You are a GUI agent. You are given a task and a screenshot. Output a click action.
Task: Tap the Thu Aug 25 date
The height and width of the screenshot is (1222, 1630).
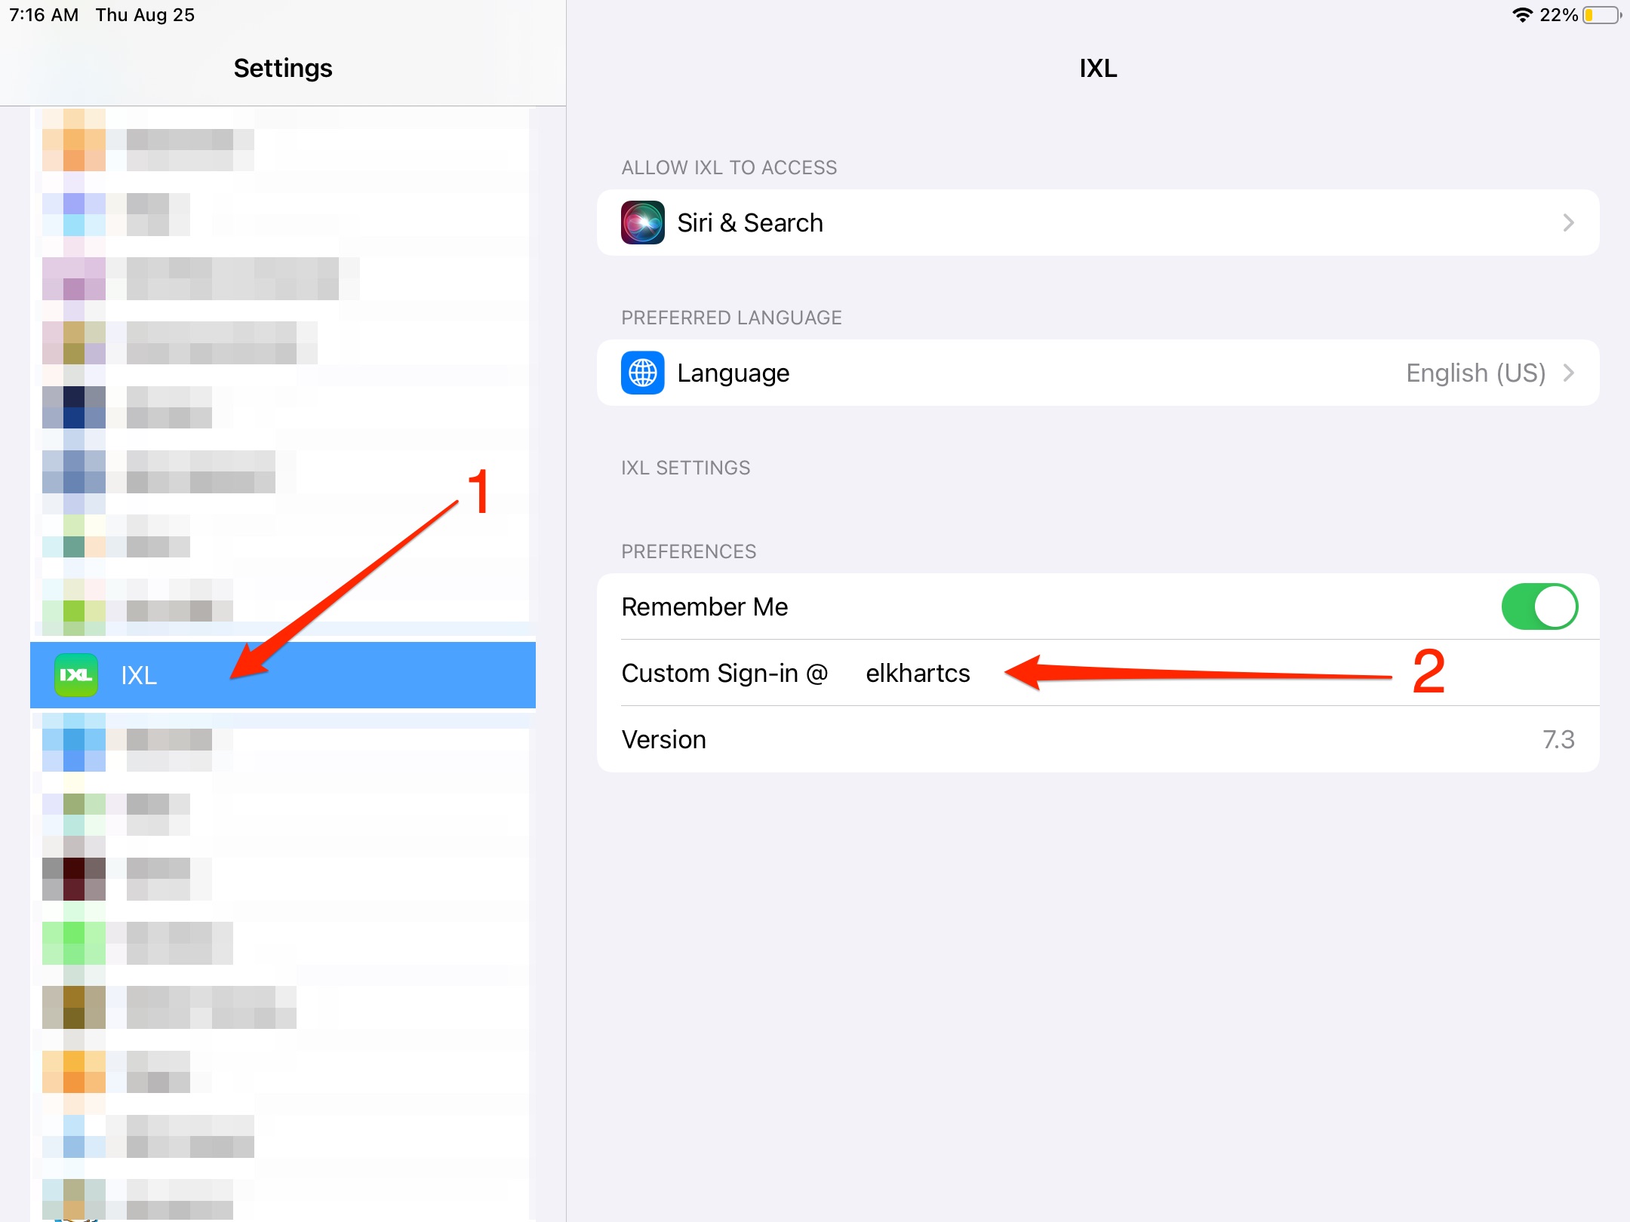coord(145,15)
